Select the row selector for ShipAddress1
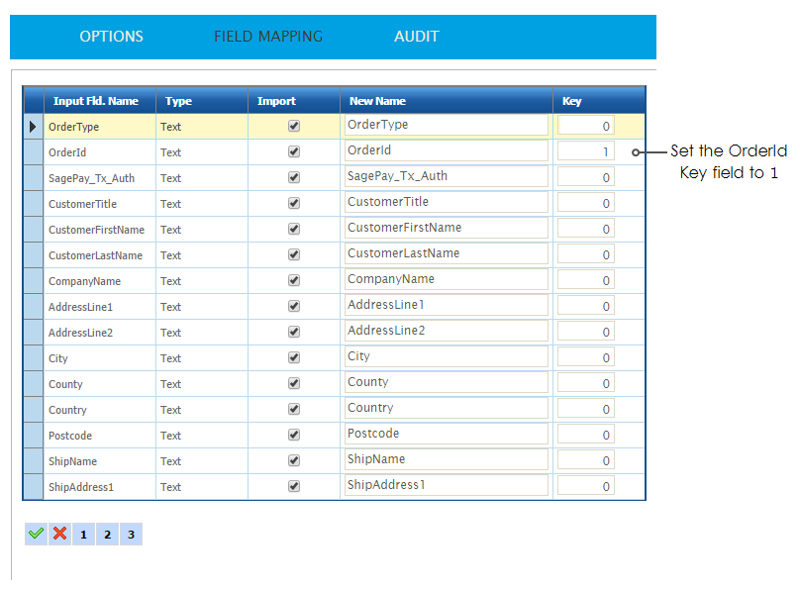Screen dimensions: 800x590 tap(33, 487)
